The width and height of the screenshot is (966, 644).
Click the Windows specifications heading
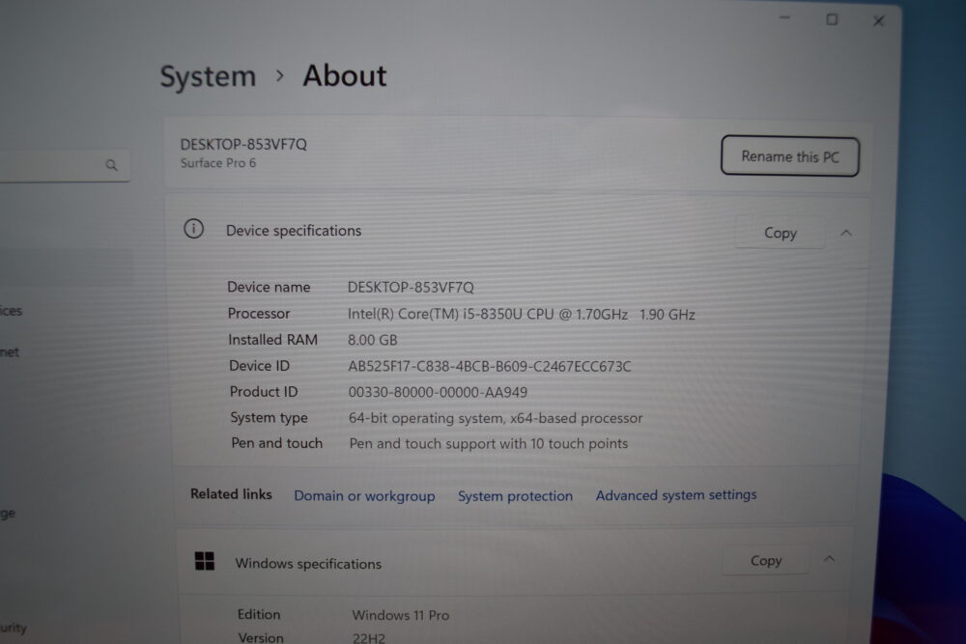308,564
